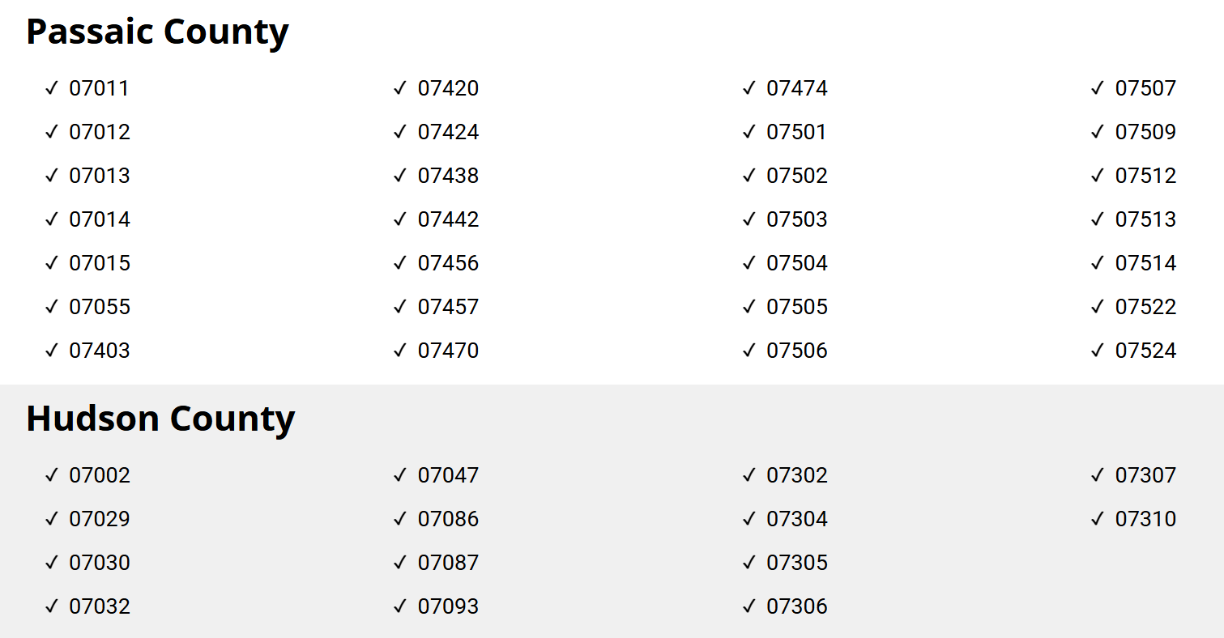The width and height of the screenshot is (1224, 638).
Task: Click the checkmark beside 07055
Action: (52, 307)
